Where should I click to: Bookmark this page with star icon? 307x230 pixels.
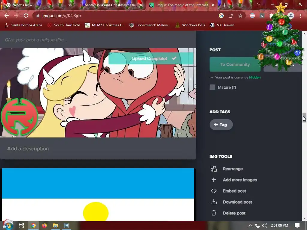pyautogui.click(x=240, y=16)
